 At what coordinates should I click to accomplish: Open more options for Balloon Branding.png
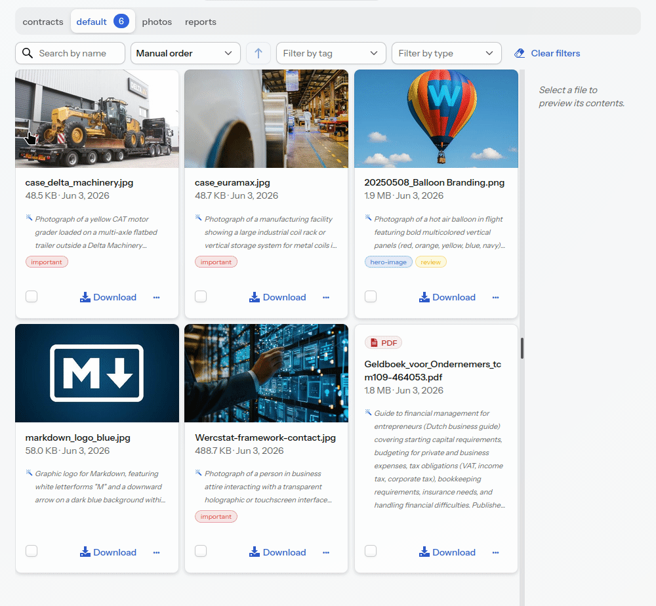coord(496,297)
